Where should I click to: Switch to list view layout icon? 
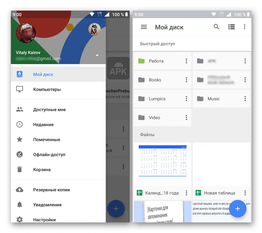pyautogui.click(x=231, y=27)
